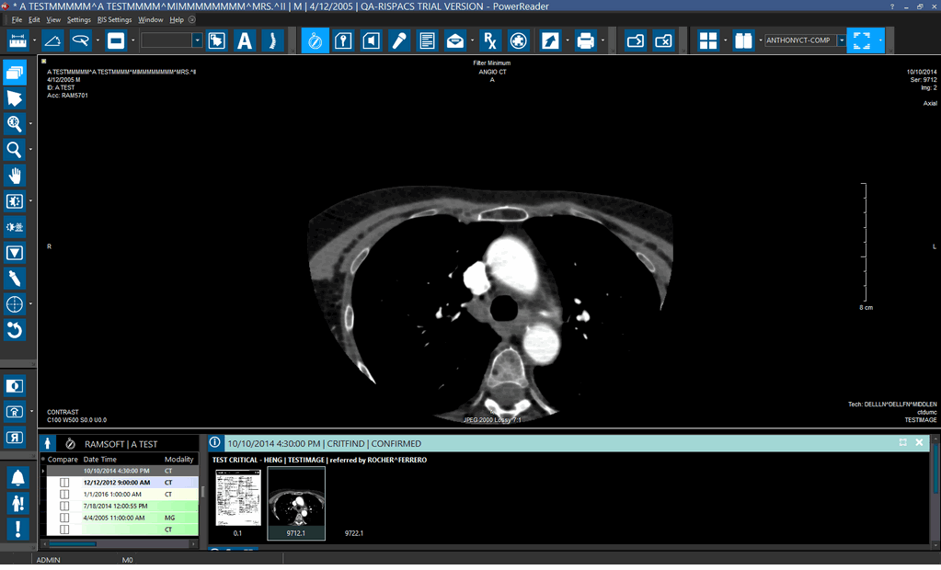This screenshot has height=570, width=941.
Task: Open the RIS Settings menu
Action: (115, 19)
